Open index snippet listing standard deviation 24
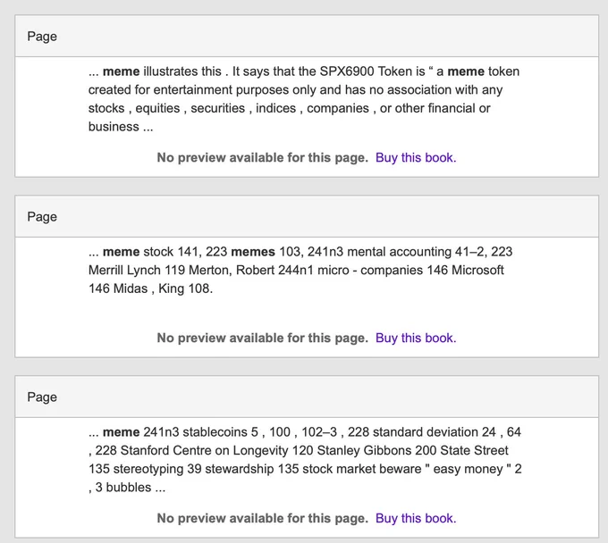Viewport: 608px width, 543px height. click(x=305, y=459)
